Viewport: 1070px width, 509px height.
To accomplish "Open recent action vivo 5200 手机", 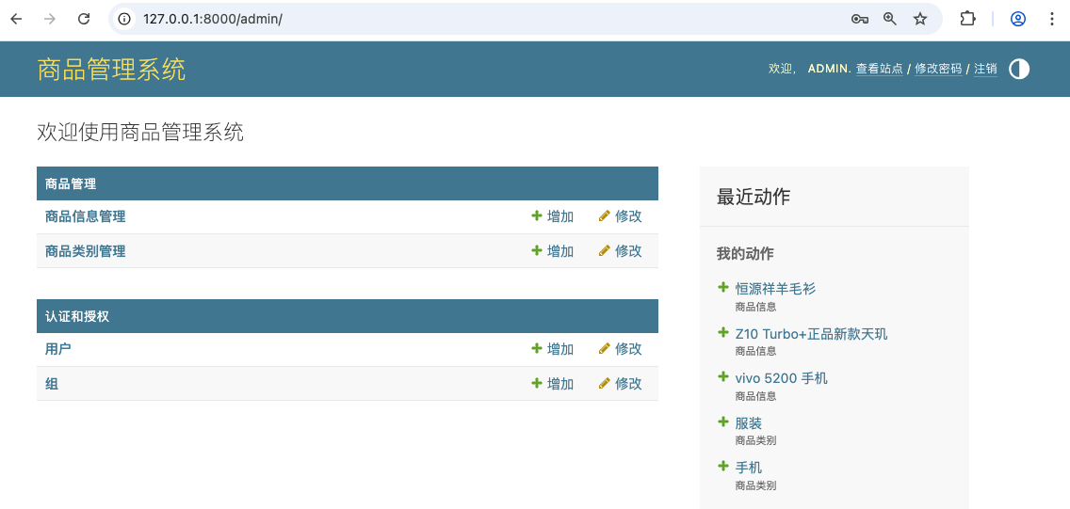I will tap(782, 378).
